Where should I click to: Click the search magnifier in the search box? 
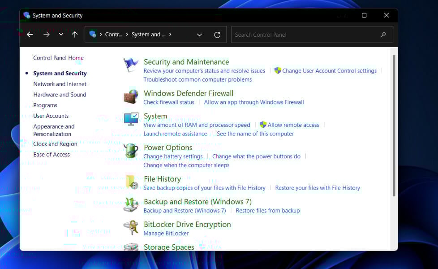(x=383, y=34)
